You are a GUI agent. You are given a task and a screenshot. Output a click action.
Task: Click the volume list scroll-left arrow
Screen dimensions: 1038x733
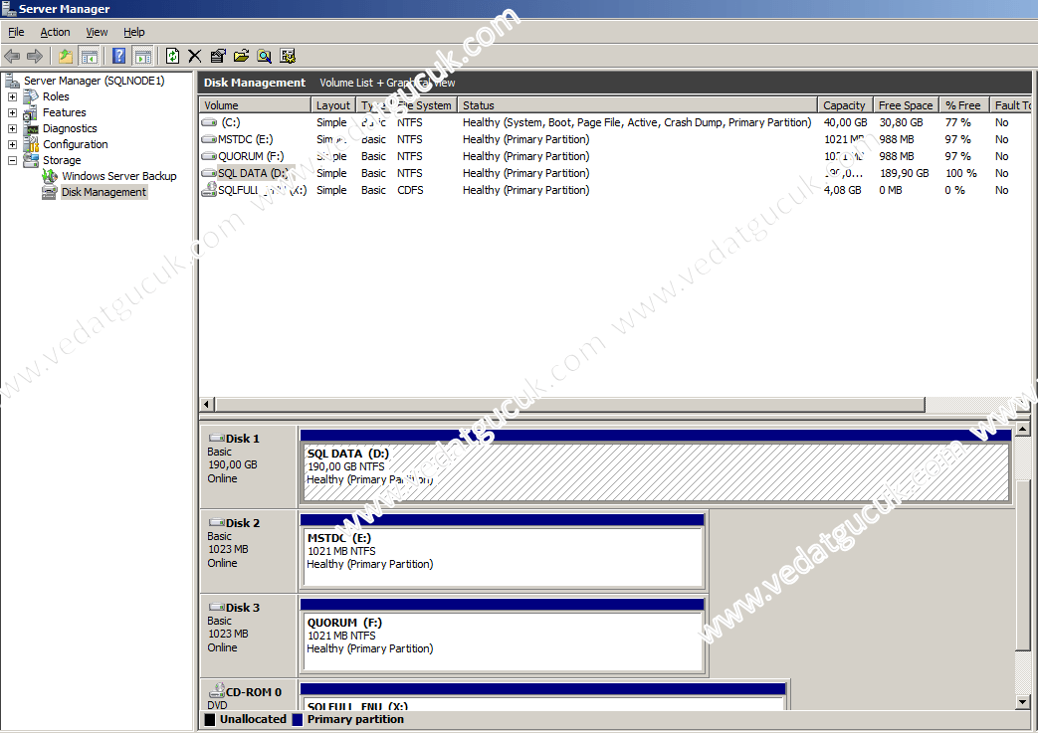[207, 404]
